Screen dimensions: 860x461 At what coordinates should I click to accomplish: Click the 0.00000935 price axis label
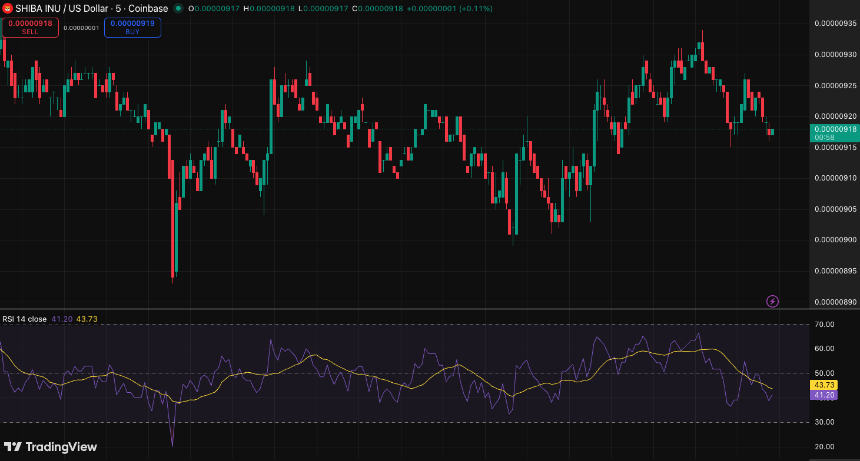point(834,24)
